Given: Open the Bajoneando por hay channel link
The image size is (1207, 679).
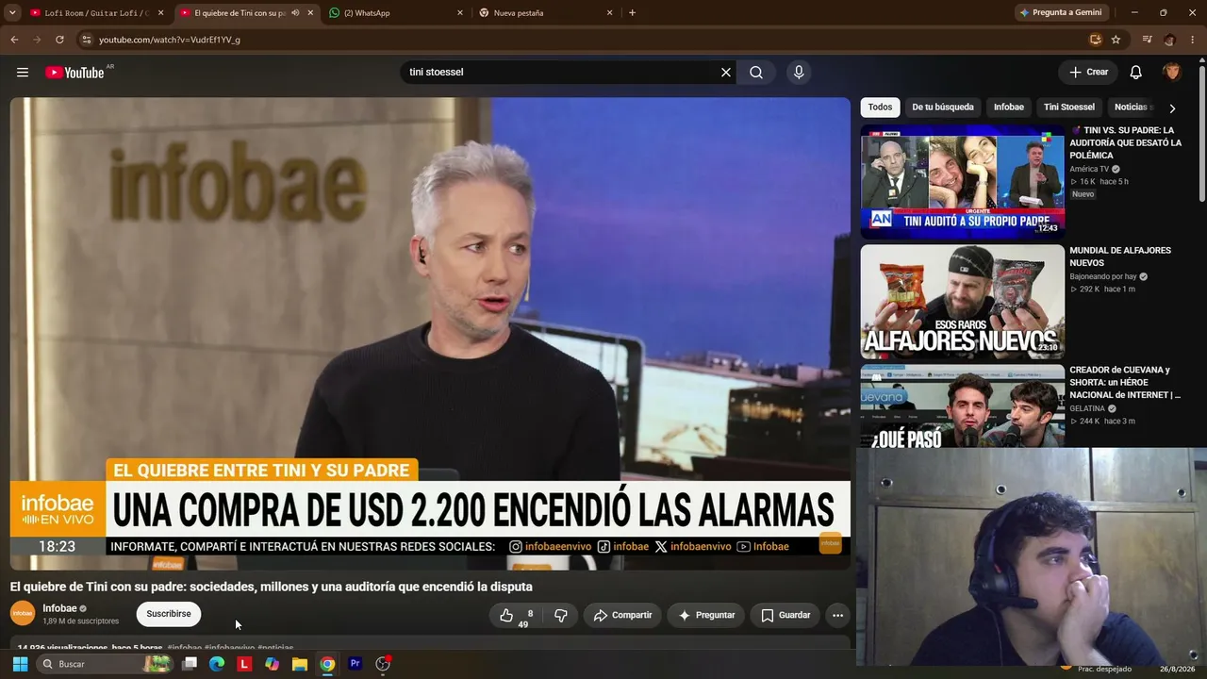Looking at the screenshot, I should click(x=1103, y=276).
